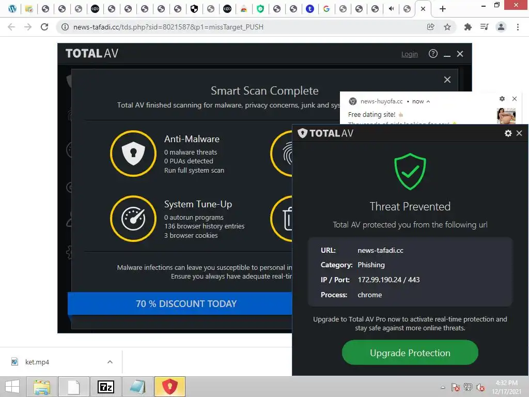This screenshot has height=397, width=529.
Task: Open the Chrome three-dot menu
Action: (518, 27)
